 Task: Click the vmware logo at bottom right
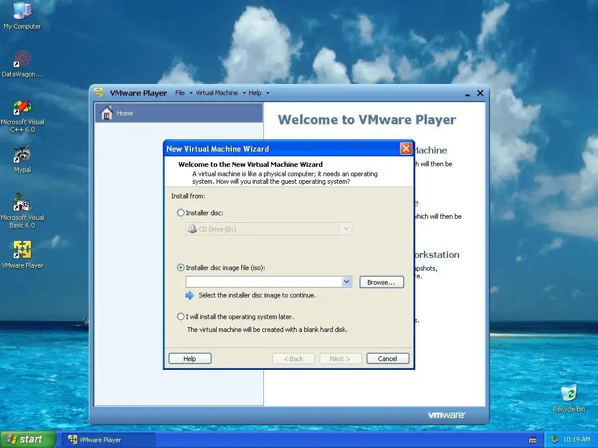[x=446, y=415]
